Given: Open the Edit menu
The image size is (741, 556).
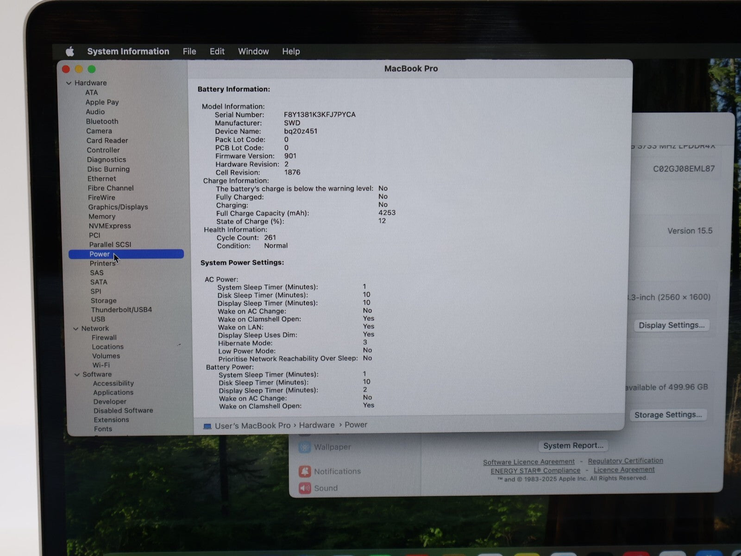Looking at the screenshot, I should [x=217, y=51].
